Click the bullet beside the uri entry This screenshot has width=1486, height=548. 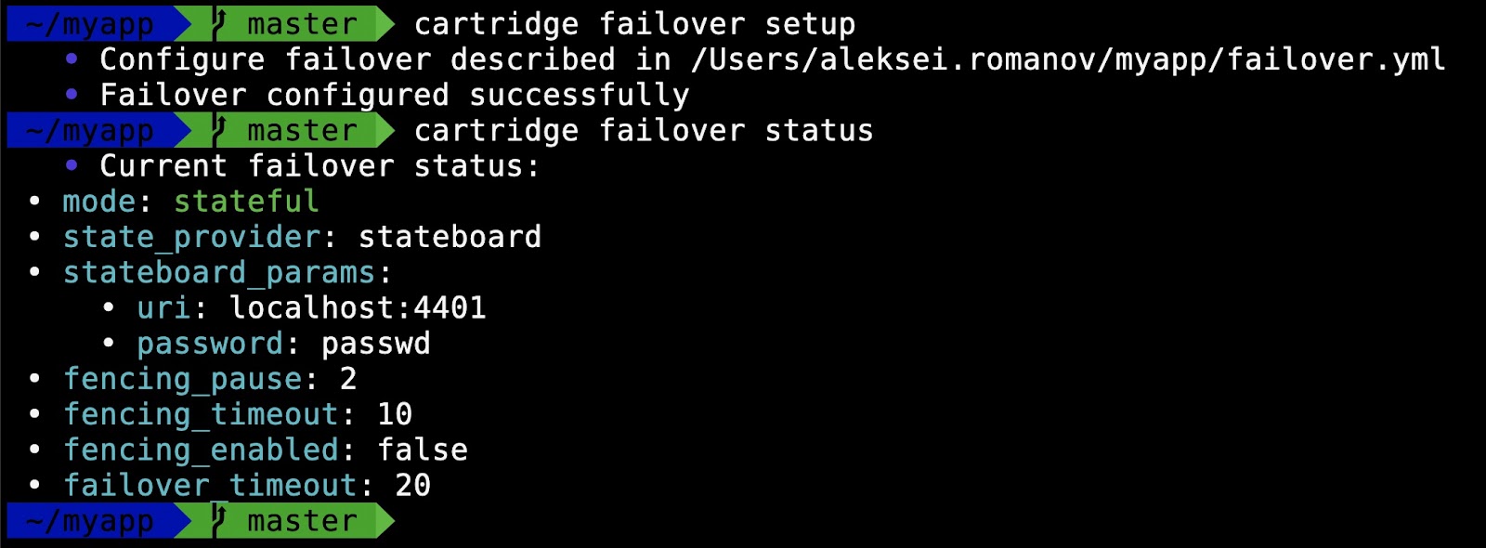tap(109, 307)
